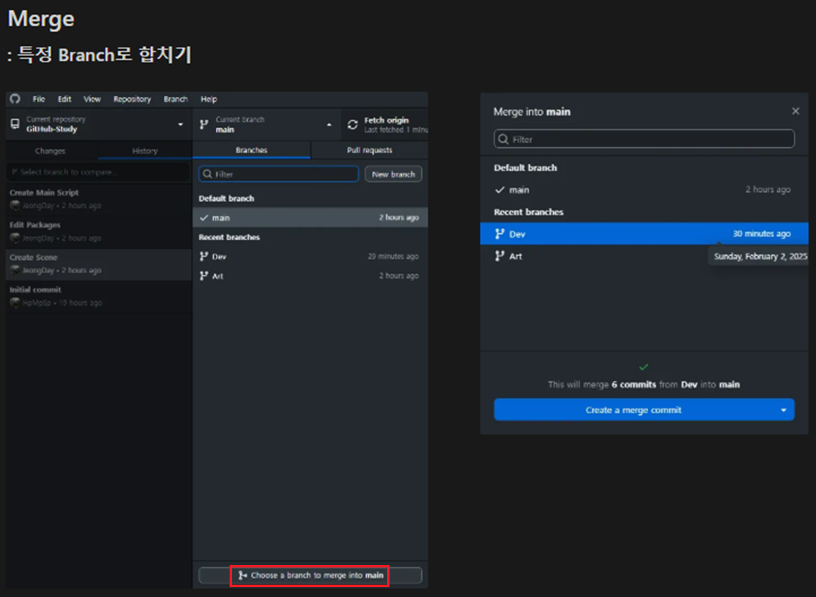Select the Create Scene commit
816x597 pixels.
pos(99,264)
